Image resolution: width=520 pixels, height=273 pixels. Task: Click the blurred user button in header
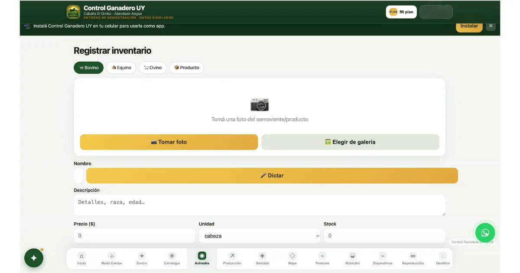point(436,12)
